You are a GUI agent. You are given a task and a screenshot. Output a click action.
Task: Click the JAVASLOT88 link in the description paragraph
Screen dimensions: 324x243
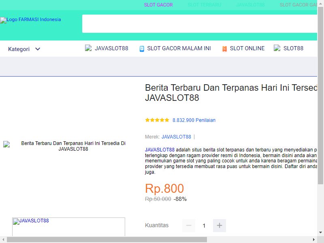160,150
